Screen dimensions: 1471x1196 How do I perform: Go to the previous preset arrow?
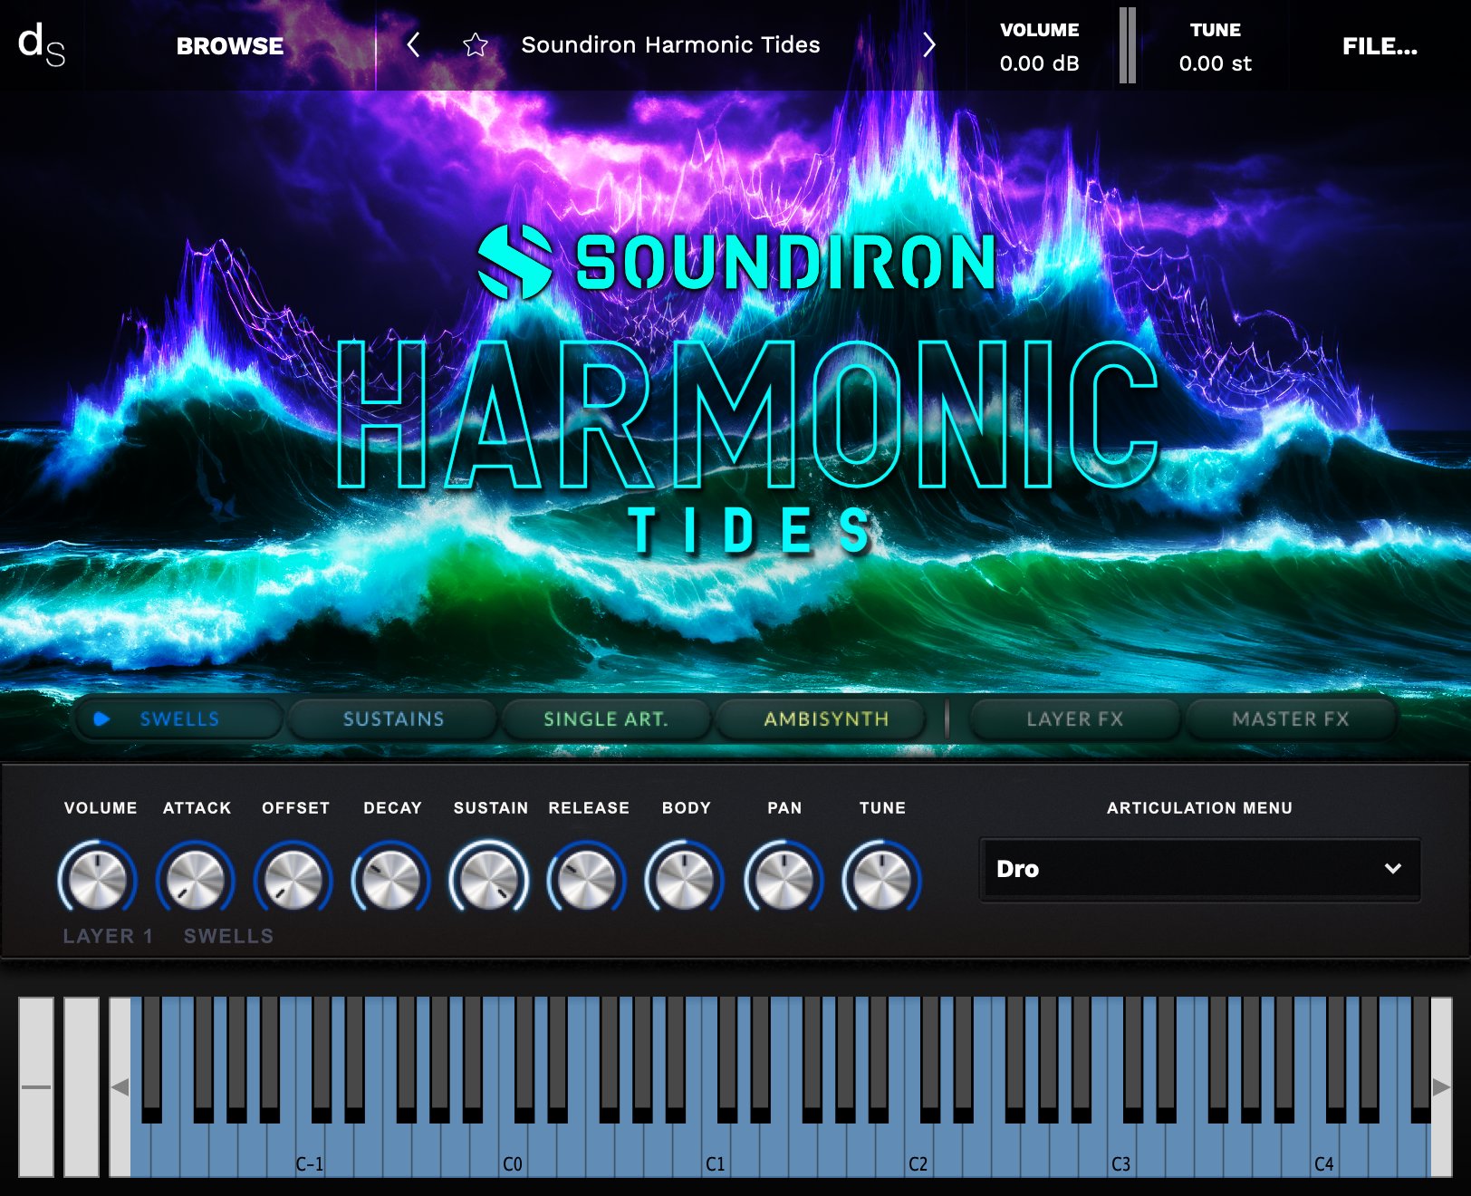[413, 44]
